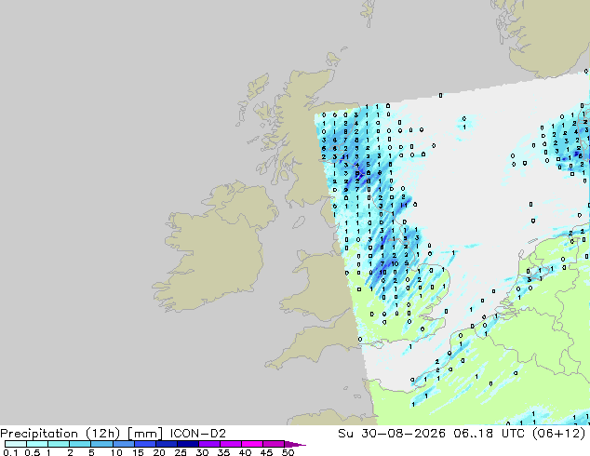This screenshot has width=590, height=456.
Task: Click the ICON-D2 model label
Action: [198, 434]
